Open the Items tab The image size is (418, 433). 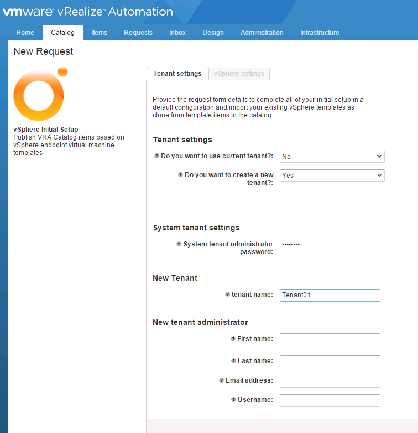tap(100, 33)
